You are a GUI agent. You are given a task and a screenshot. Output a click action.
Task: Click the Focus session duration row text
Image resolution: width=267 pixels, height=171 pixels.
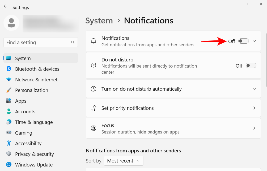coord(141,132)
